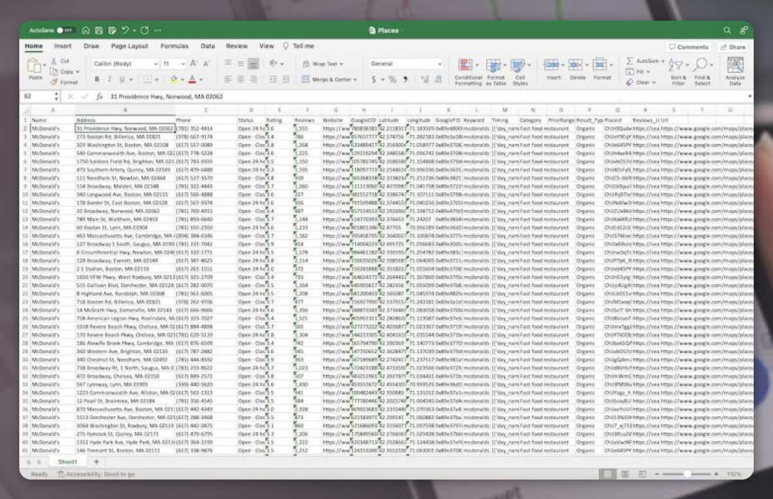773x499 pixels.
Task: Switch to the Page Layout tab
Action: (x=129, y=46)
